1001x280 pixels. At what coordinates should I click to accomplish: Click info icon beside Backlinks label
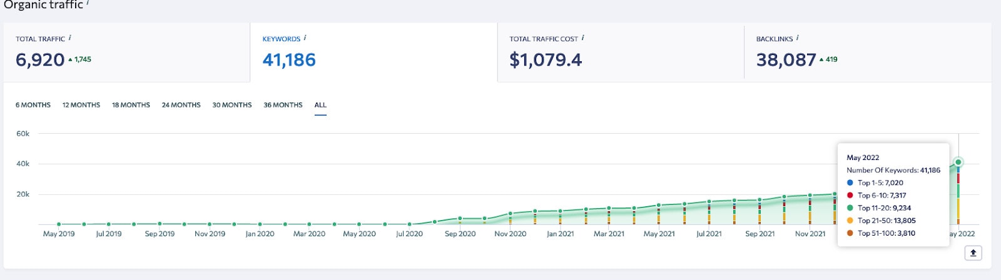point(797,38)
